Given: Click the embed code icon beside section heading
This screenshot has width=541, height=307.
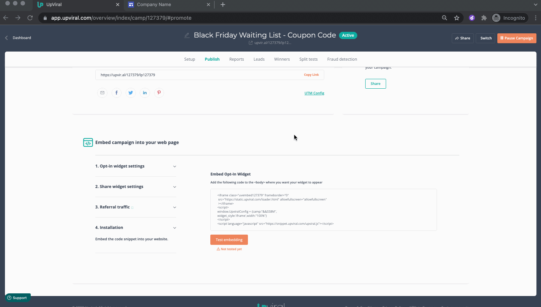Looking at the screenshot, I should [x=88, y=143].
